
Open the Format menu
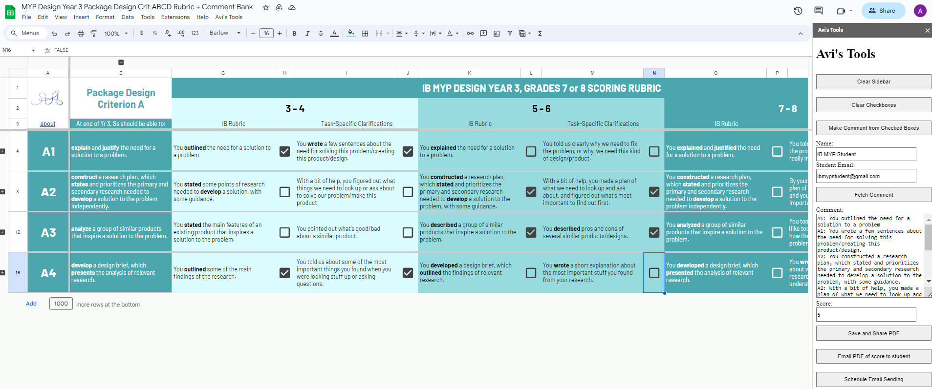pos(105,17)
